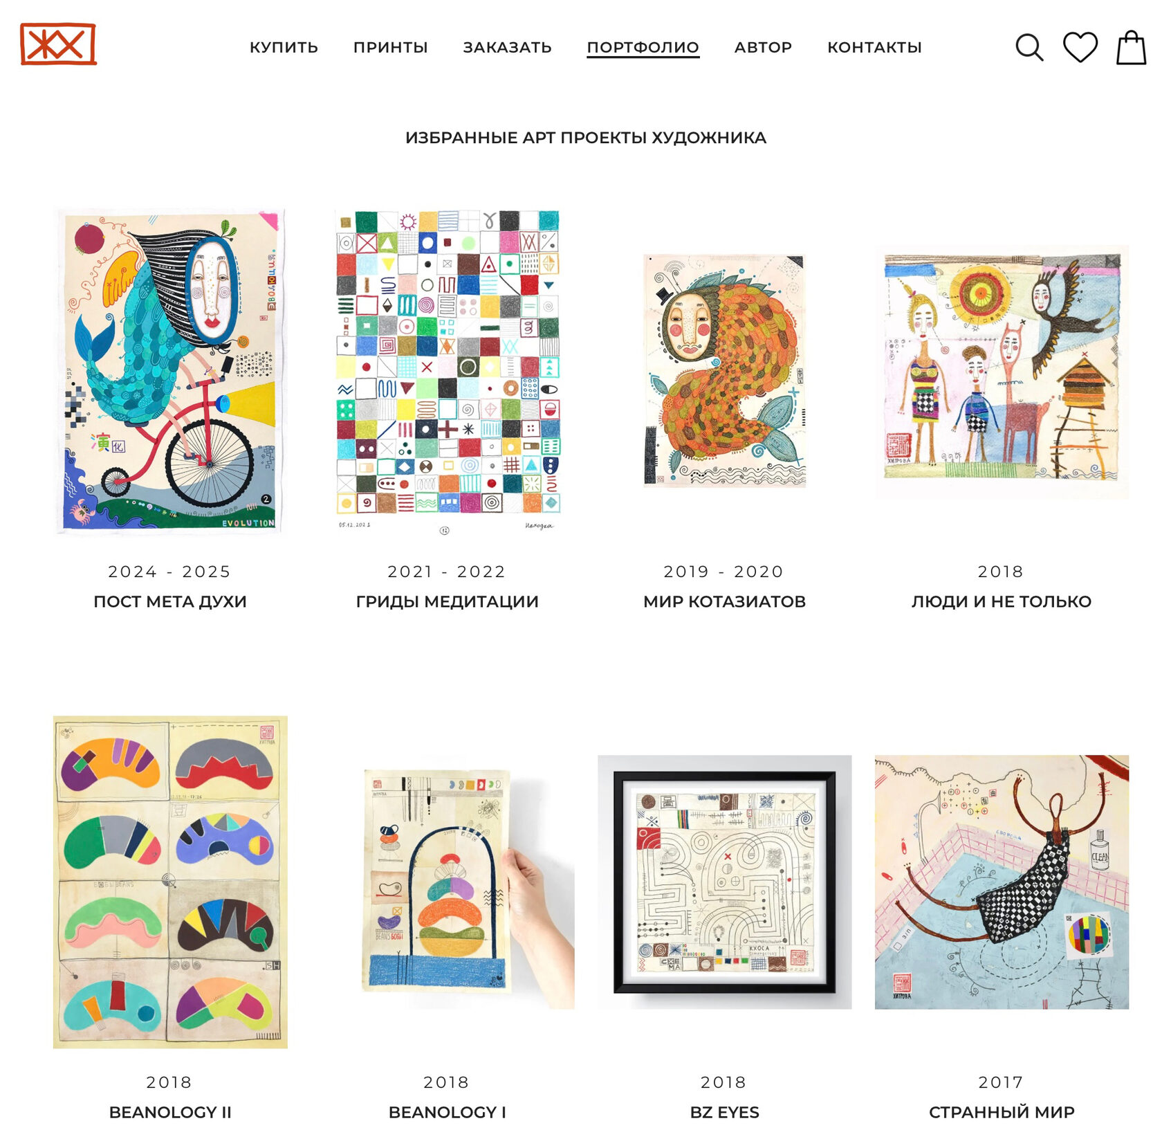Open the heart favorites icon
The image size is (1162, 1148).
1080,47
